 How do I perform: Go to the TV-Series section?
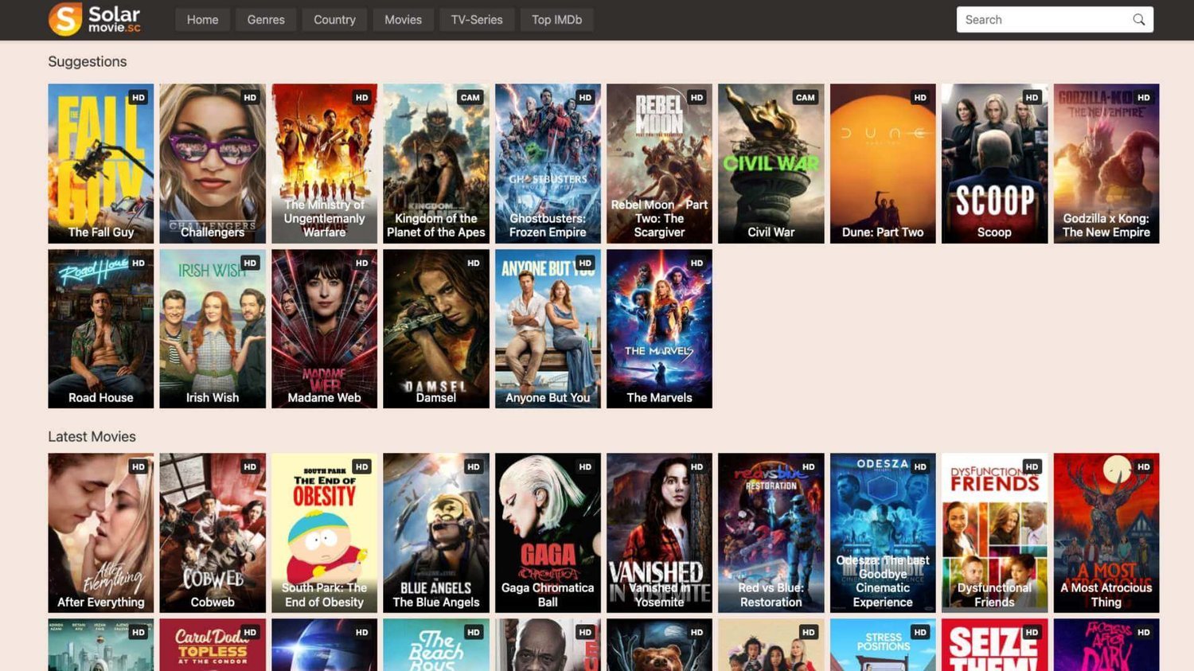[477, 20]
